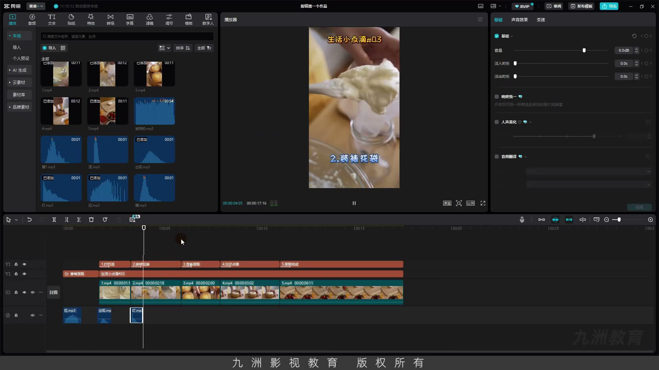Switch to the 变速 tab

[541, 20]
